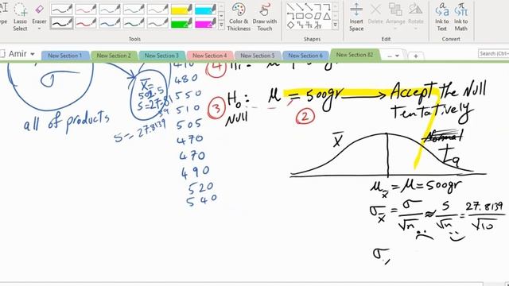Switch to New Section 4 tab
The height and width of the screenshot is (286, 509).
210,56
